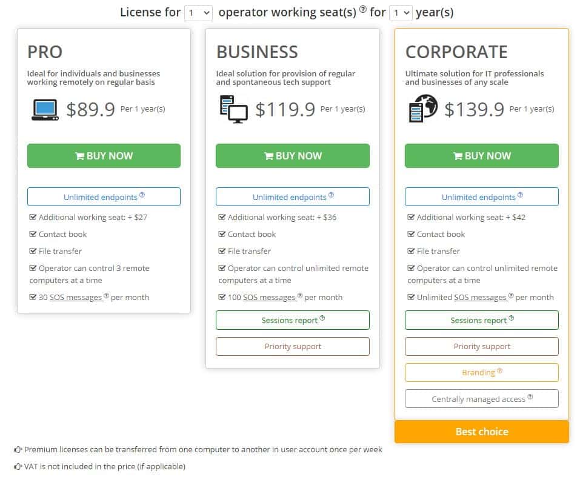Click the PRO plan laptop icon

pyautogui.click(x=44, y=110)
